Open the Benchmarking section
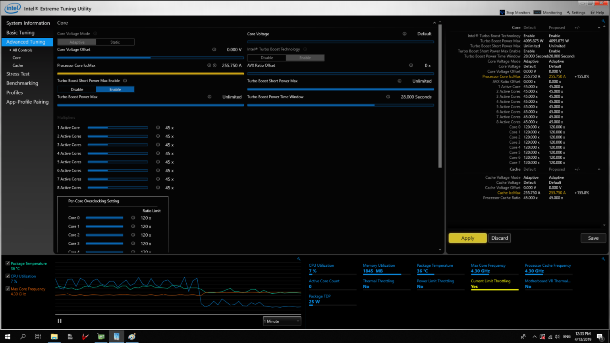Viewport: 610px width, 343px height. pyautogui.click(x=22, y=83)
